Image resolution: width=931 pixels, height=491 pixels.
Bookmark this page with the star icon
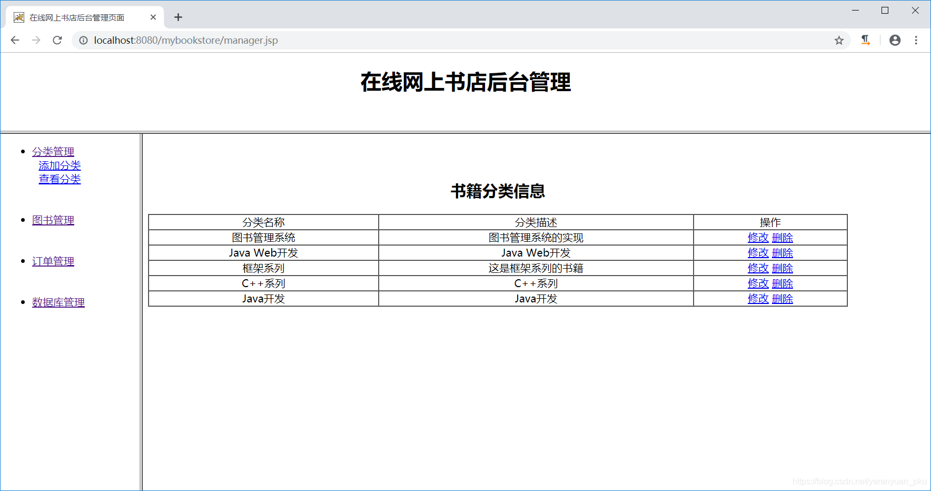[839, 40]
